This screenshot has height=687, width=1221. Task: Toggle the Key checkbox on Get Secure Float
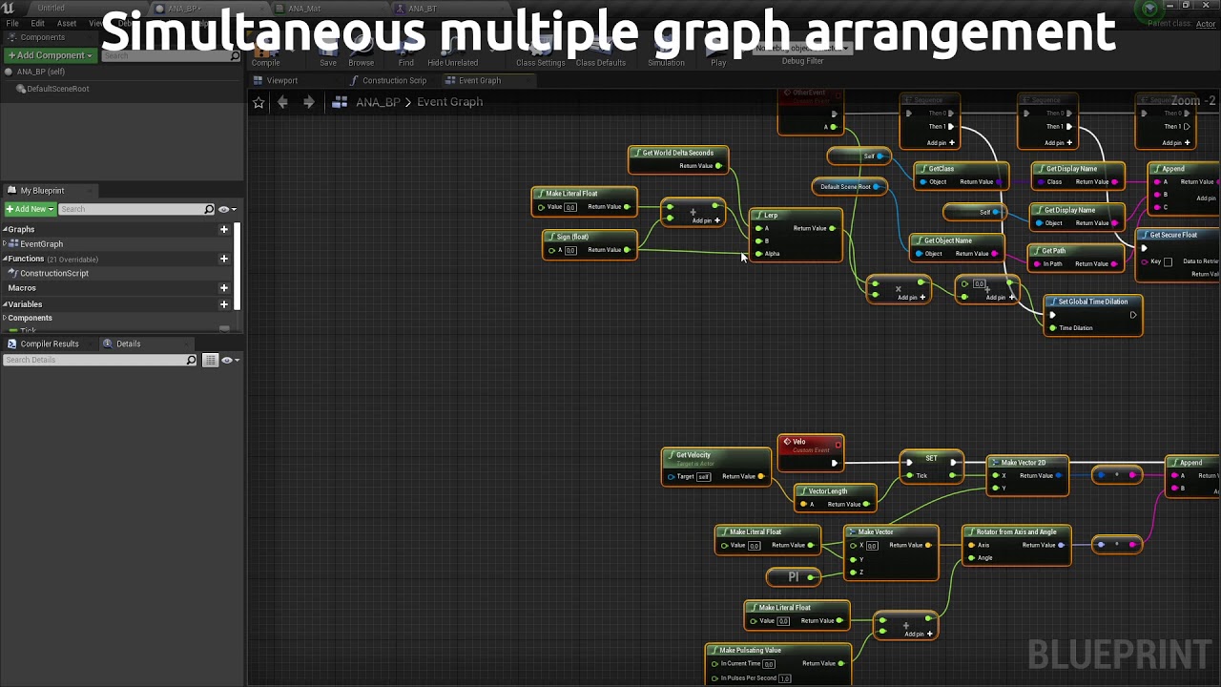(x=1168, y=262)
